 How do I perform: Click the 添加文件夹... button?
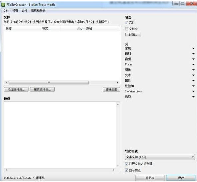(x=16, y=89)
